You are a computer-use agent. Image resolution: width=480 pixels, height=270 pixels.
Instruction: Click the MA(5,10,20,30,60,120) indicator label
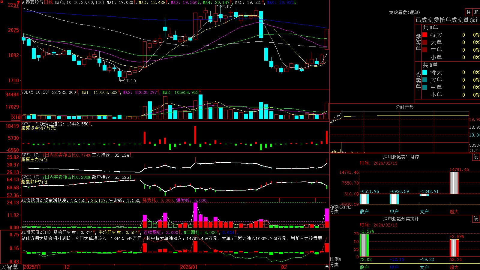click(x=79, y=2)
